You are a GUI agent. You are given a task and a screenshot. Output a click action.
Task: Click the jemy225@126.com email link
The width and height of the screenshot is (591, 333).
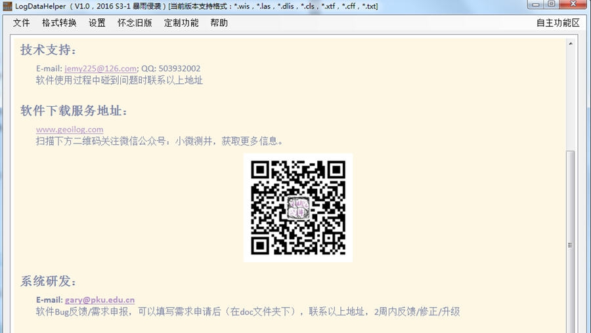click(100, 68)
